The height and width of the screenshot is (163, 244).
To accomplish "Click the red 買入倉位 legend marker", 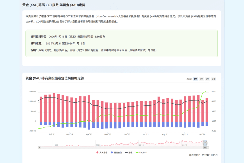I will pyautogui.click(x=97, y=152).
